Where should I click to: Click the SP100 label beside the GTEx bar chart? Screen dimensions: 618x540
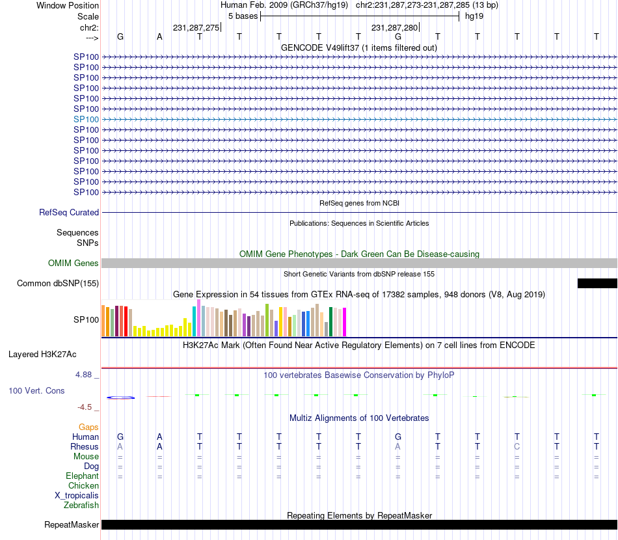(x=86, y=319)
